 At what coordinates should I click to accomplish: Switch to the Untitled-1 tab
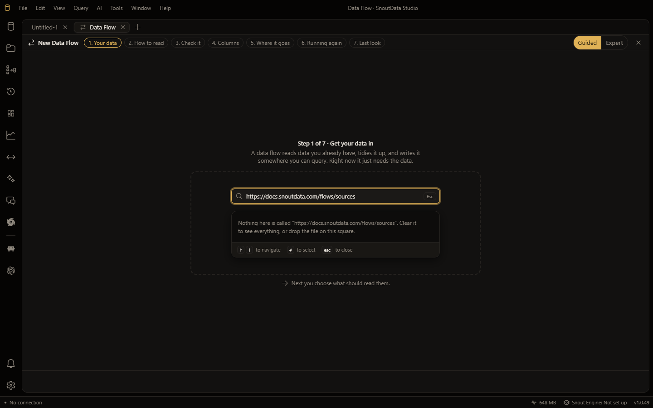45,27
